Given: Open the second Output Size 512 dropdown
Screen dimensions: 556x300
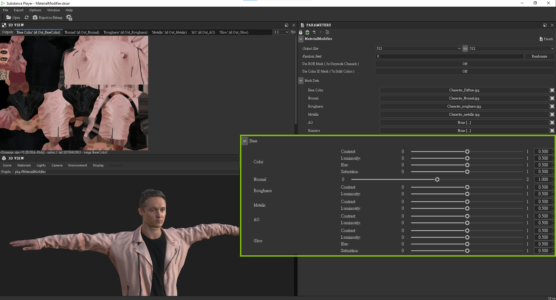Looking at the screenshot, I should point(511,49).
